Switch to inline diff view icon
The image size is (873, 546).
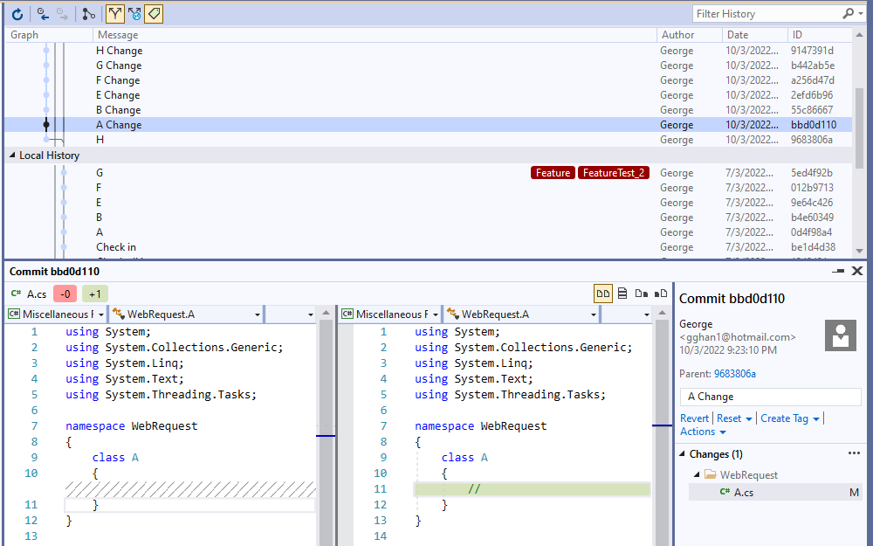(622, 294)
